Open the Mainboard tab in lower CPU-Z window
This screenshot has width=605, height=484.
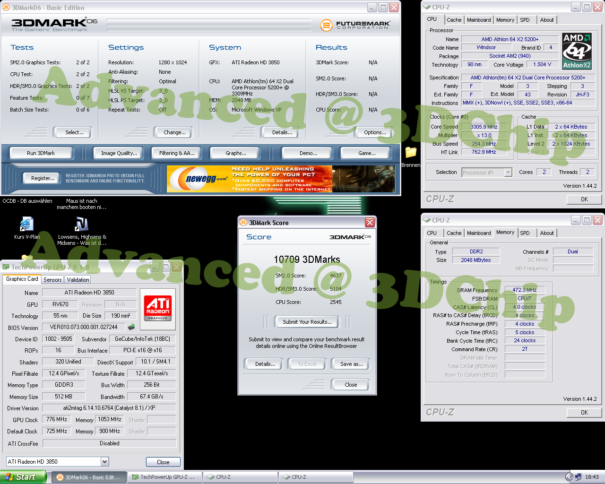(479, 233)
